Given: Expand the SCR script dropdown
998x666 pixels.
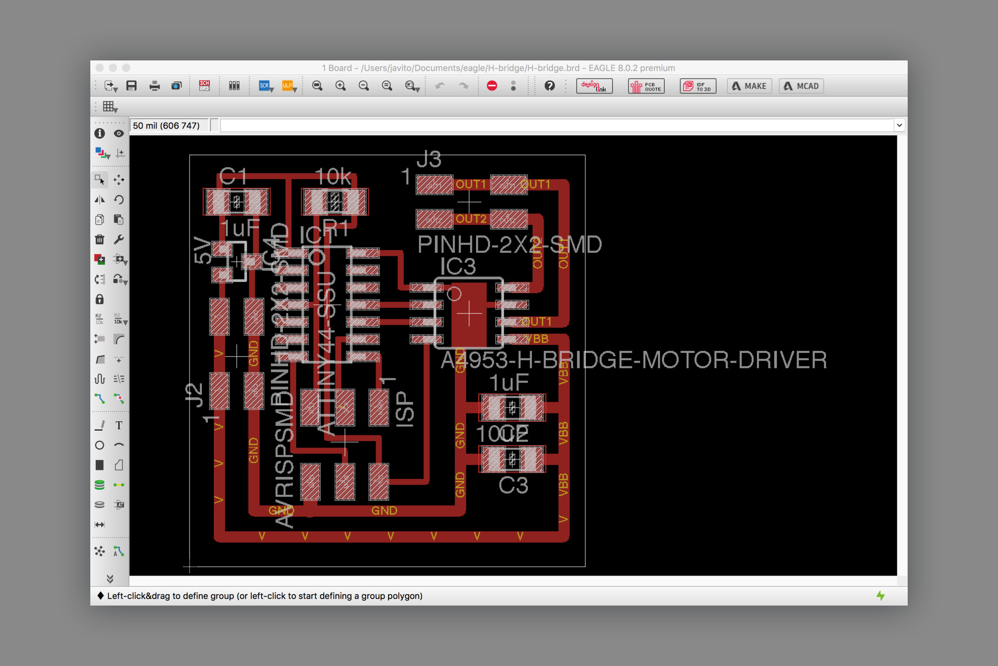Looking at the screenshot, I should [x=272, y=89].
